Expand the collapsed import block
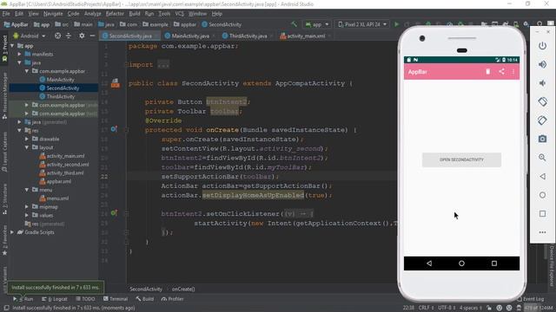The width and height of the screenshot is (556, 312). [x=163, y=65]
